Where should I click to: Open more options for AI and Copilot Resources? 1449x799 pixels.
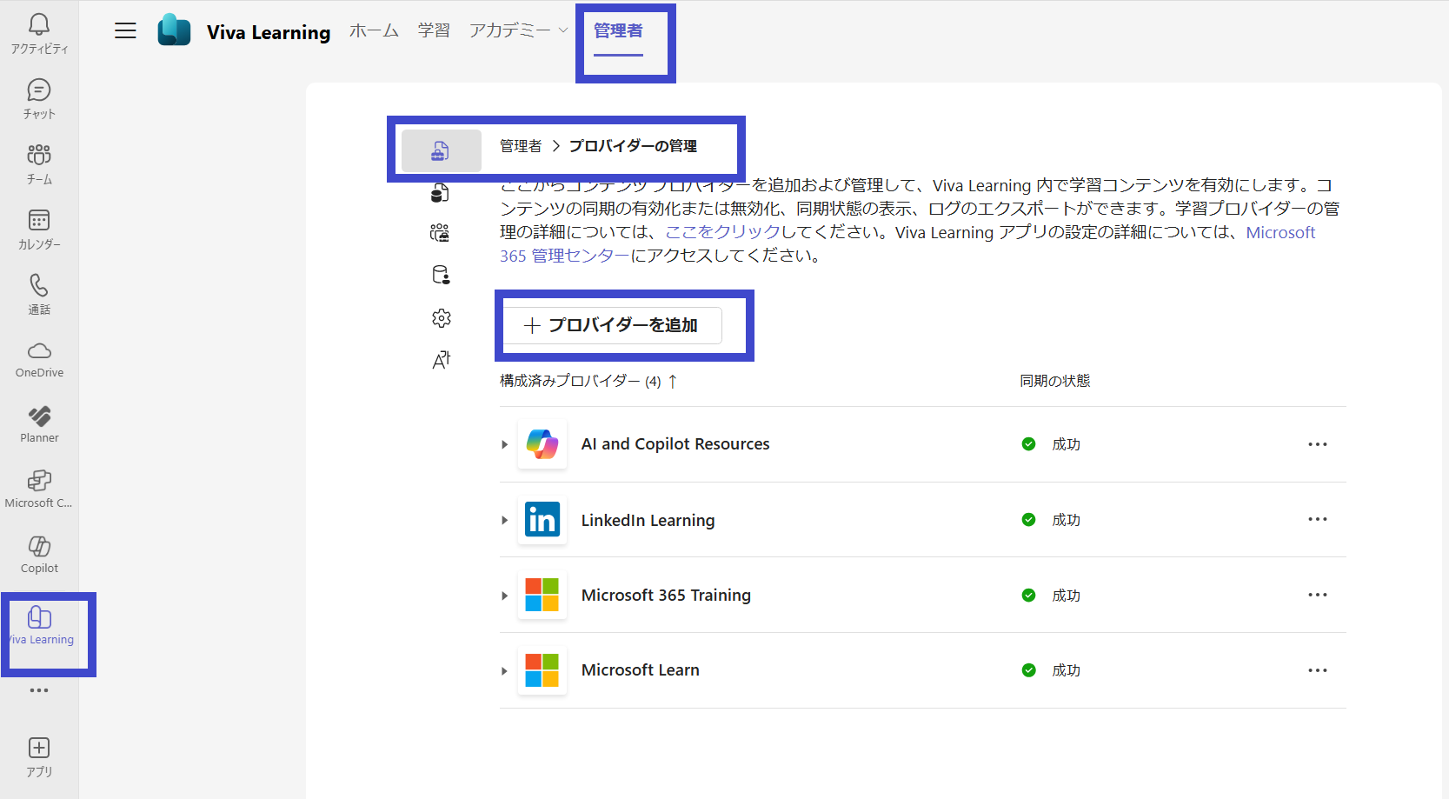(x=1318, y=444)
